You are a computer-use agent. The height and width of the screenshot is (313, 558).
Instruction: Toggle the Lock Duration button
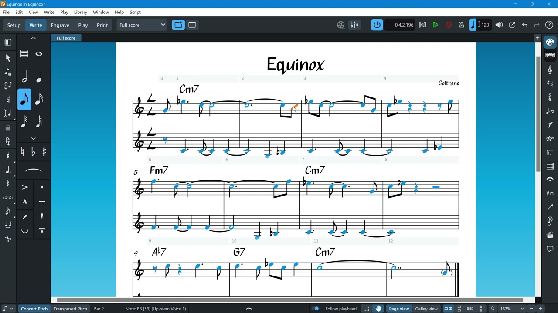tap(8, 128)
